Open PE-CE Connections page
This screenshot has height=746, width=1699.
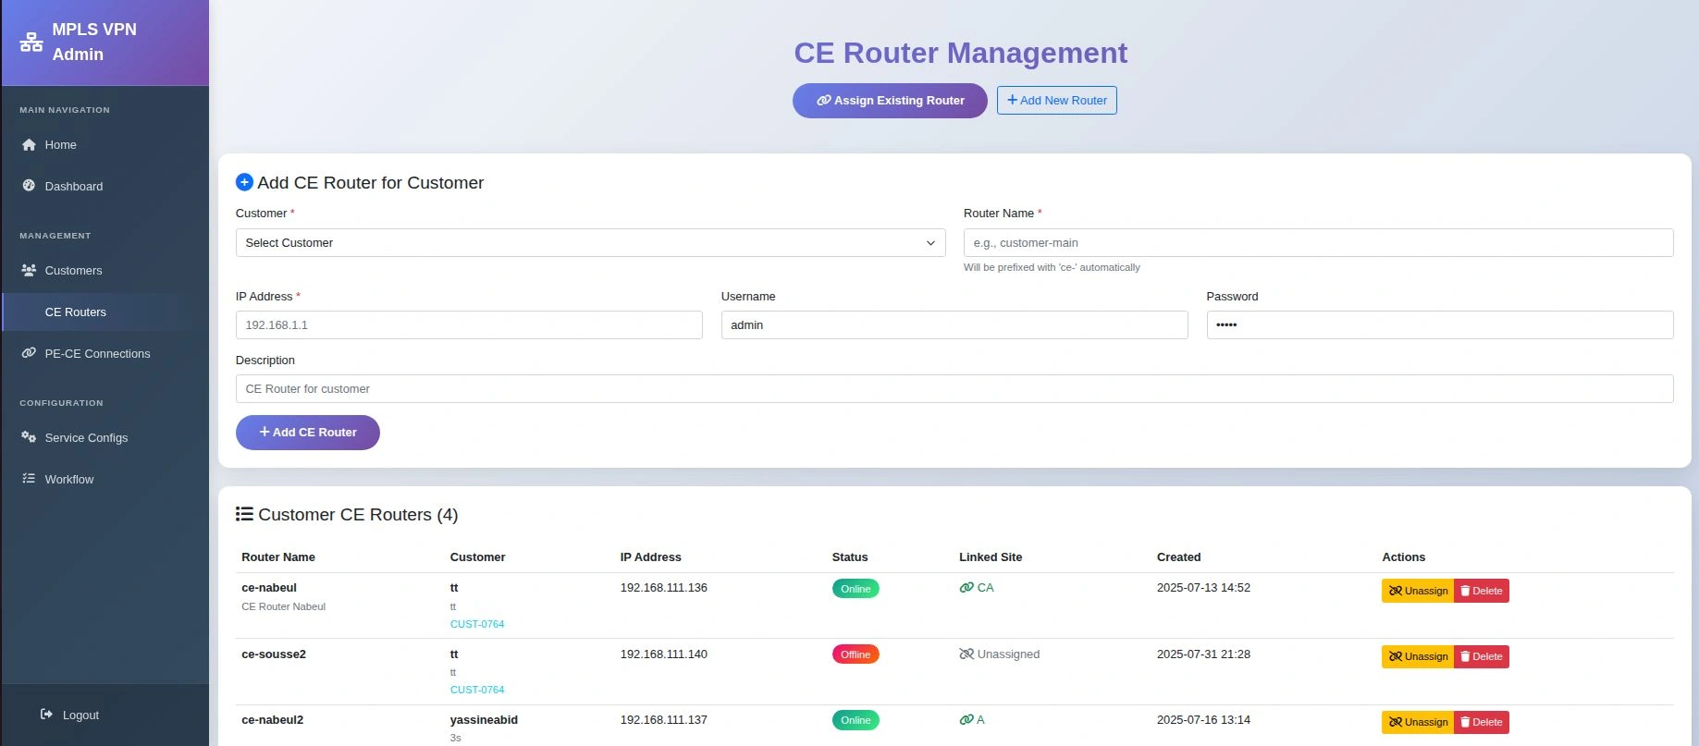tap(105, 353)
